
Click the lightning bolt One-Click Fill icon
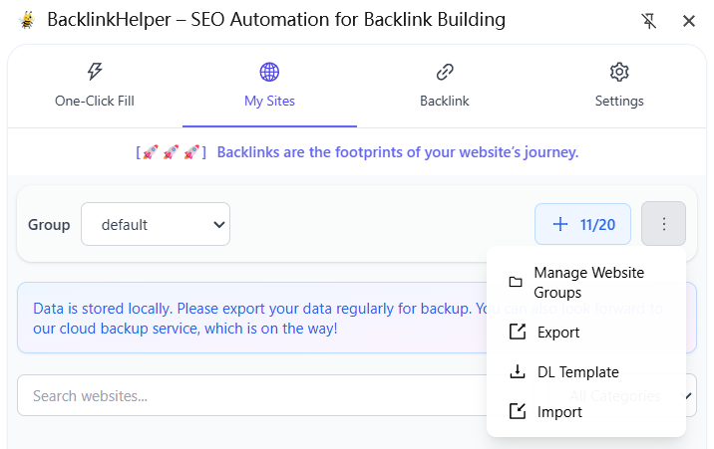95,72
